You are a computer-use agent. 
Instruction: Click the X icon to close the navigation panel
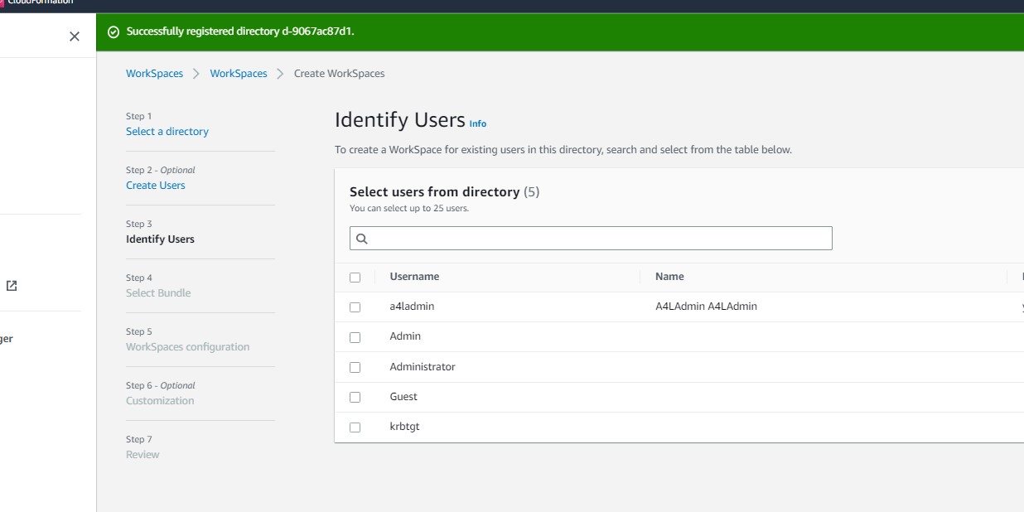tap(74, 36)
